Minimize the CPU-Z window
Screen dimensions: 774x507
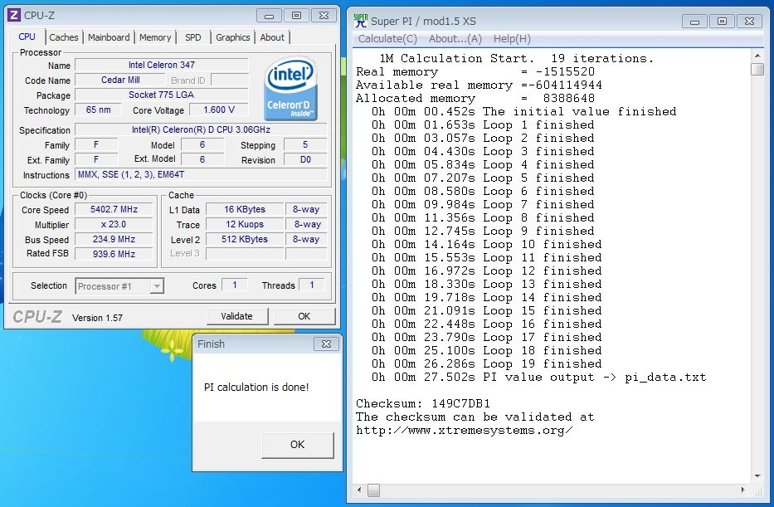[x=268, y=15]
